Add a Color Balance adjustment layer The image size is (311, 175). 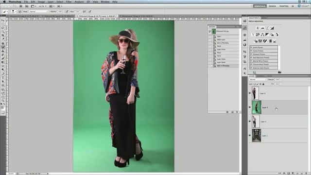262,35
